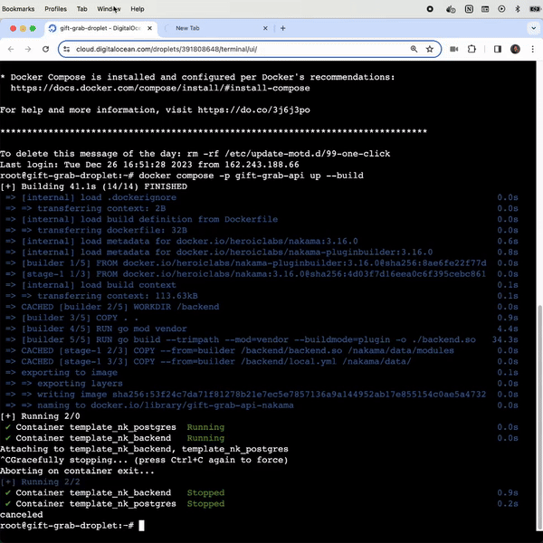Open the Window menu
The image size is (543, 543).
click(109, 9)
